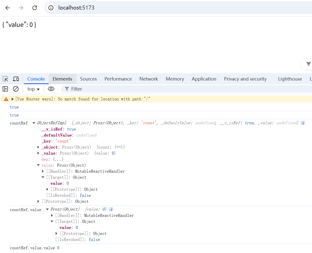Collapse the countRef.value Proxy object

tap(47, 209)
